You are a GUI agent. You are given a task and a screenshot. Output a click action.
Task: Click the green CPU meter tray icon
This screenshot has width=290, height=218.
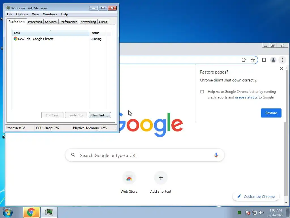[239, 212]
